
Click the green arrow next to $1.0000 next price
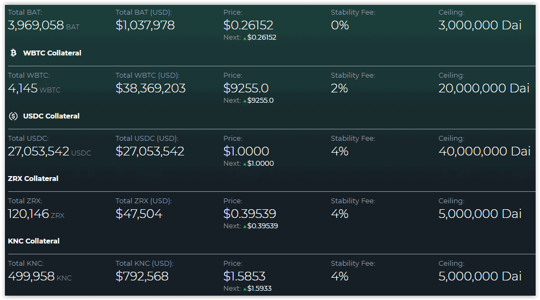coord(245,164)
